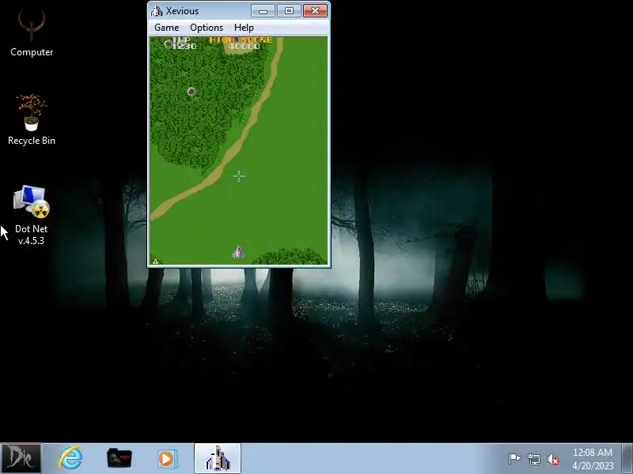This screenshot has height=474, width=633.
Task: Select the Dot Net v.4.5.3 desktop icon
Action: 32,215
